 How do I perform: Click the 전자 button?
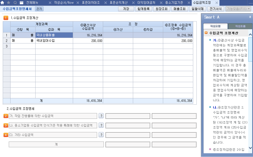[x=39, y=9]
